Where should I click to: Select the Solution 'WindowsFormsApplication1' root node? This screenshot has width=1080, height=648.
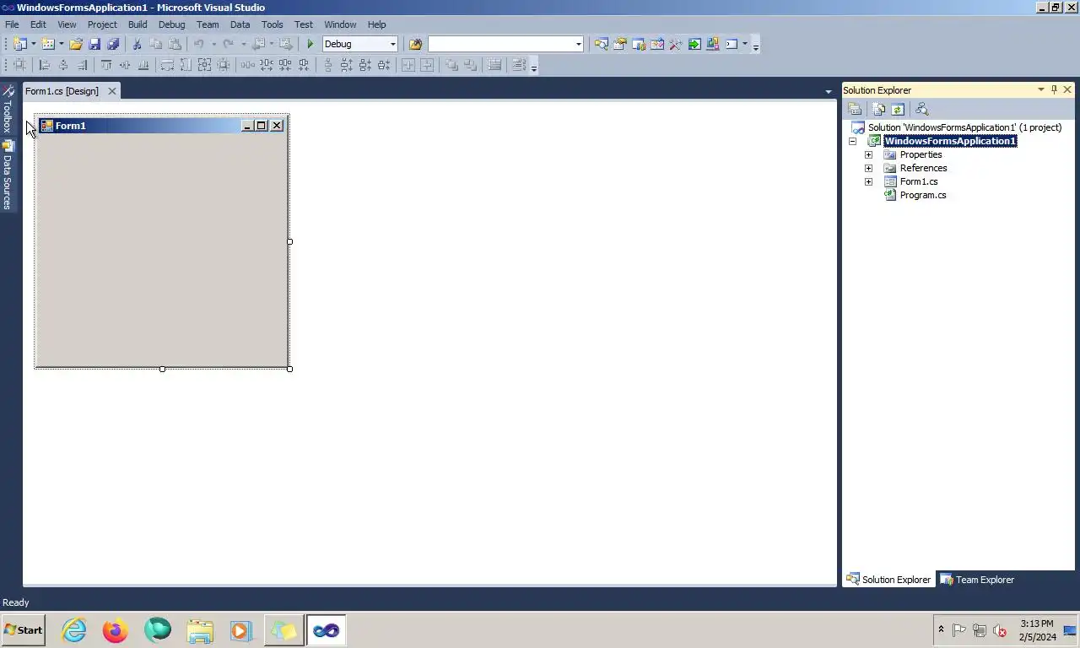click(964, 127)
